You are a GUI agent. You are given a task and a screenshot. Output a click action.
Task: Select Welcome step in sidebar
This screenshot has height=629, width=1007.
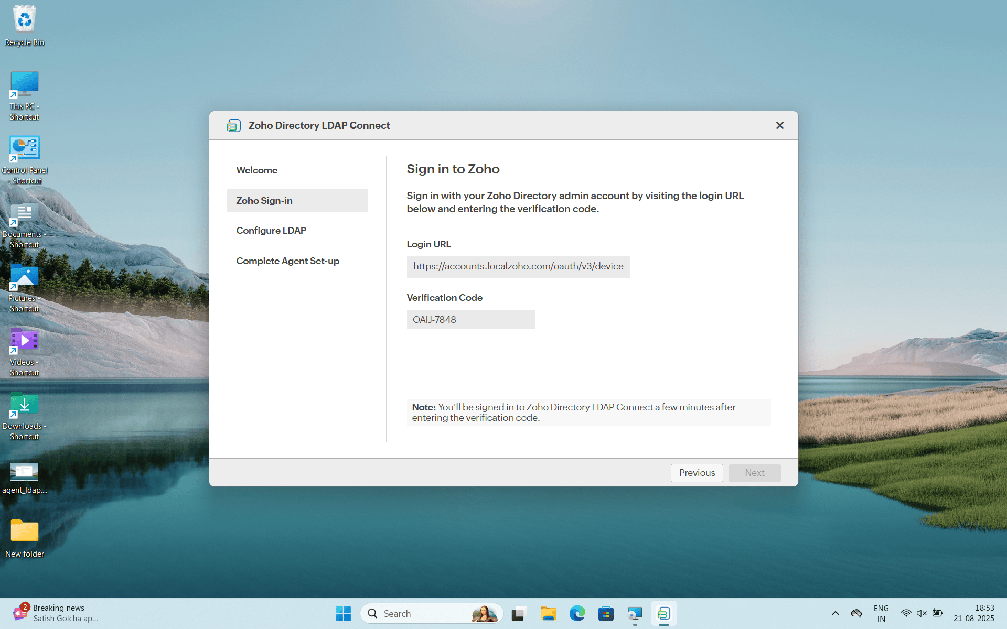pyautogui.click(x=256, y=170)
